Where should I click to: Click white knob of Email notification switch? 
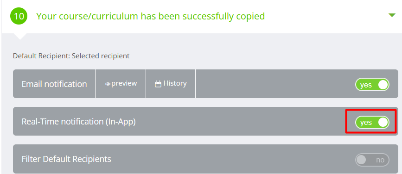point(383,84)
